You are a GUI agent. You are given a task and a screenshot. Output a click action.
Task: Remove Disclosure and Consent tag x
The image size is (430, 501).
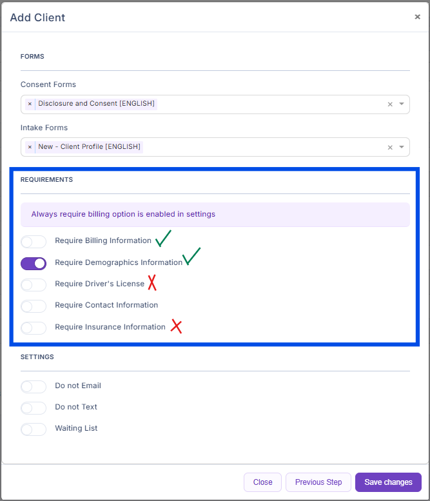(x=30, y=104)
